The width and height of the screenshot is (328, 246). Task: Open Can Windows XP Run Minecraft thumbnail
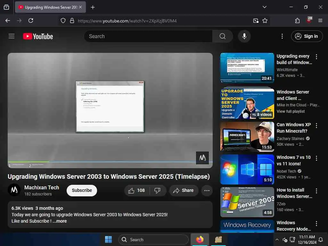click(247, 136)
